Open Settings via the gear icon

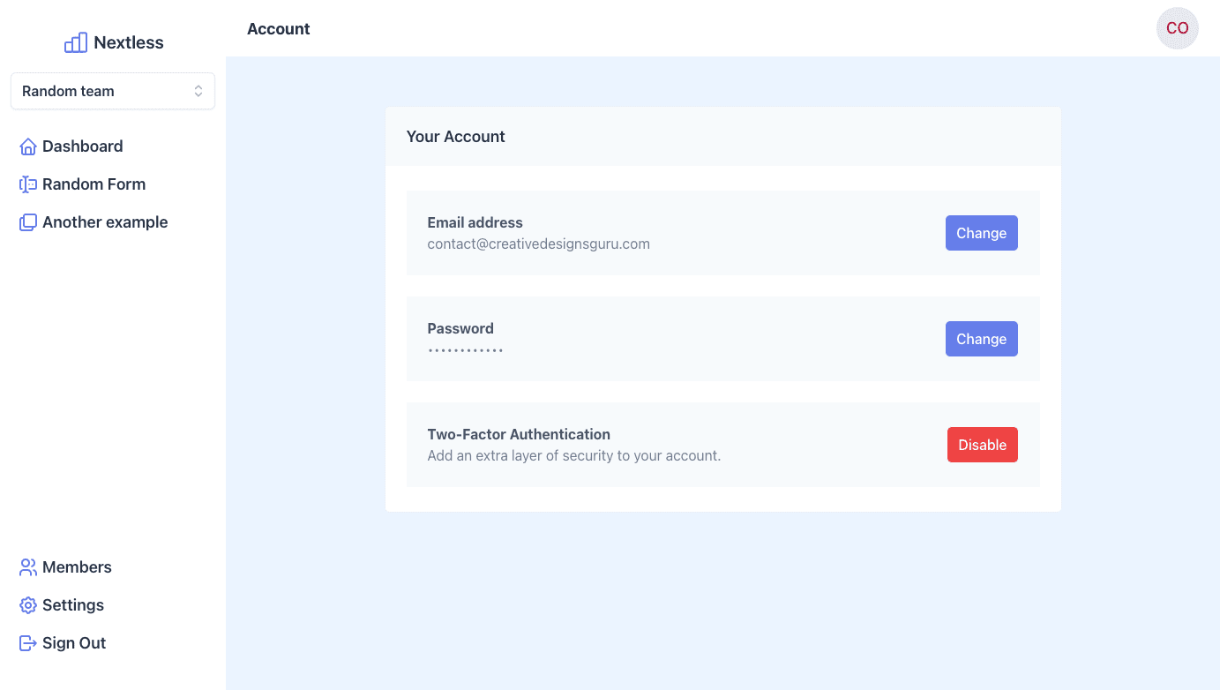point(27,604)
